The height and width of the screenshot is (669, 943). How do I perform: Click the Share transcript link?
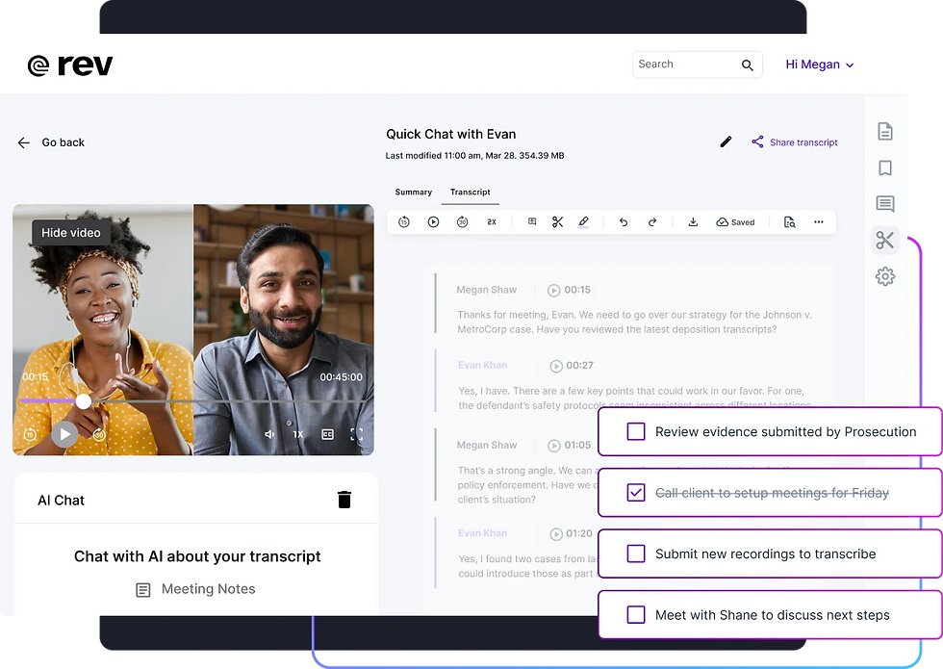[803, 142]
